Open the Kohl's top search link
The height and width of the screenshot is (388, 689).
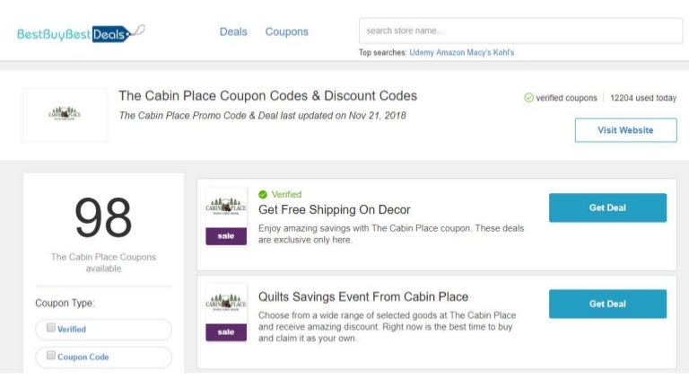505,53
